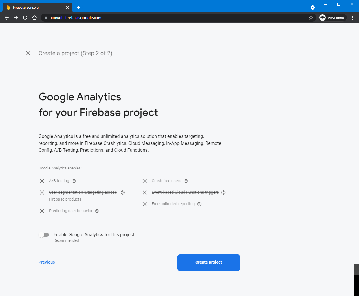The image size is (359, 296).
Task: Click the Recommended label under the toggle
Action: (66, 240)
